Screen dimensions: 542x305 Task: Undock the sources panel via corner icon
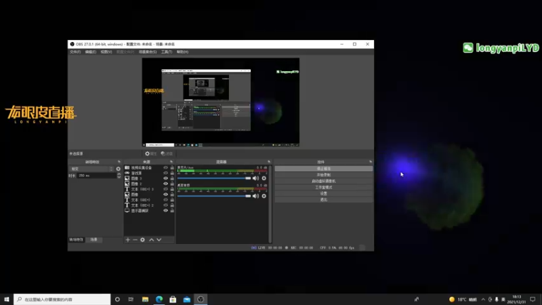pos(171,162)
